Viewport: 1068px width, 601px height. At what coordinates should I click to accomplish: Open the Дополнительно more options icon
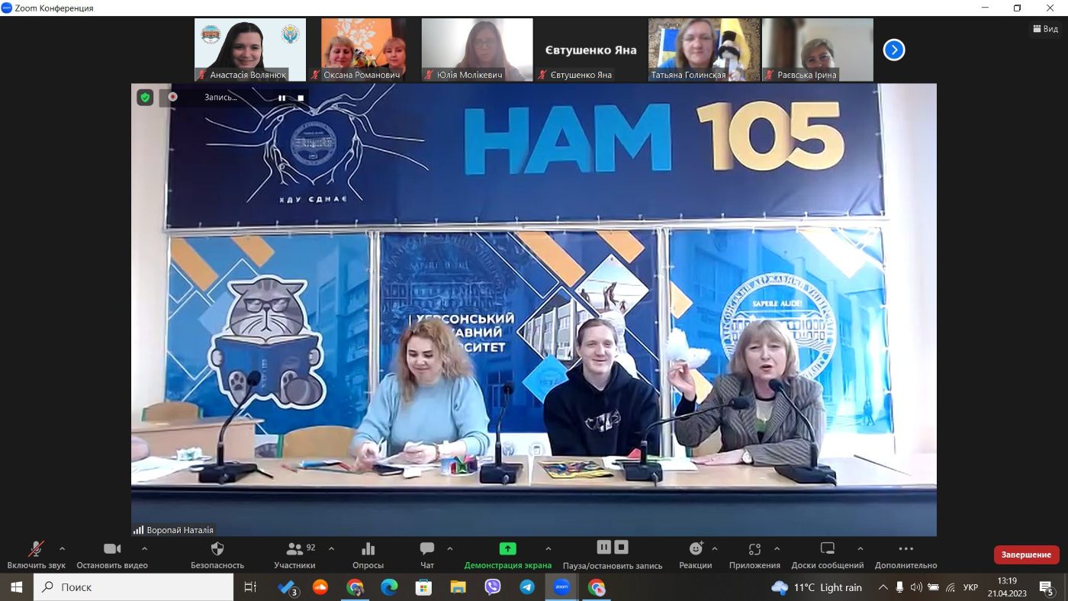pyautogui.click(x=906, y=549)
